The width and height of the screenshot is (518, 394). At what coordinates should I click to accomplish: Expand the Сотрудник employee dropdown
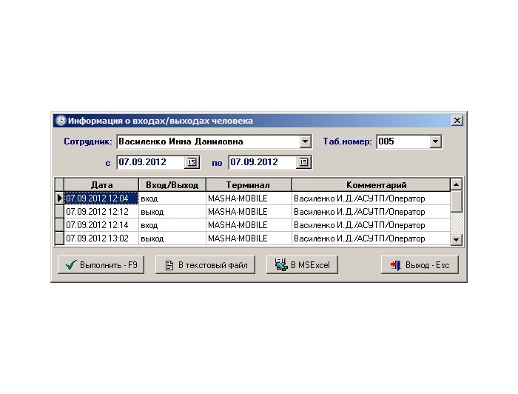[x=305, y=141]
